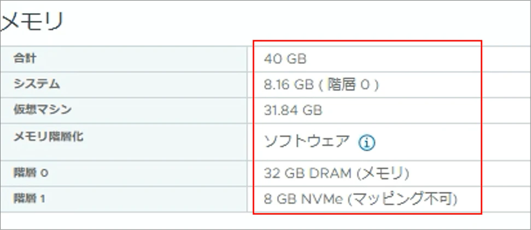The width and height of the screenshot is (531, 230).
Task: Click the 40 GB total value
Action: pos(285,58)
